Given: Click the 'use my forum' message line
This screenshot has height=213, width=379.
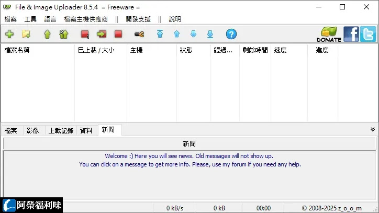Looking at the screenshot, I should (190, 164).
